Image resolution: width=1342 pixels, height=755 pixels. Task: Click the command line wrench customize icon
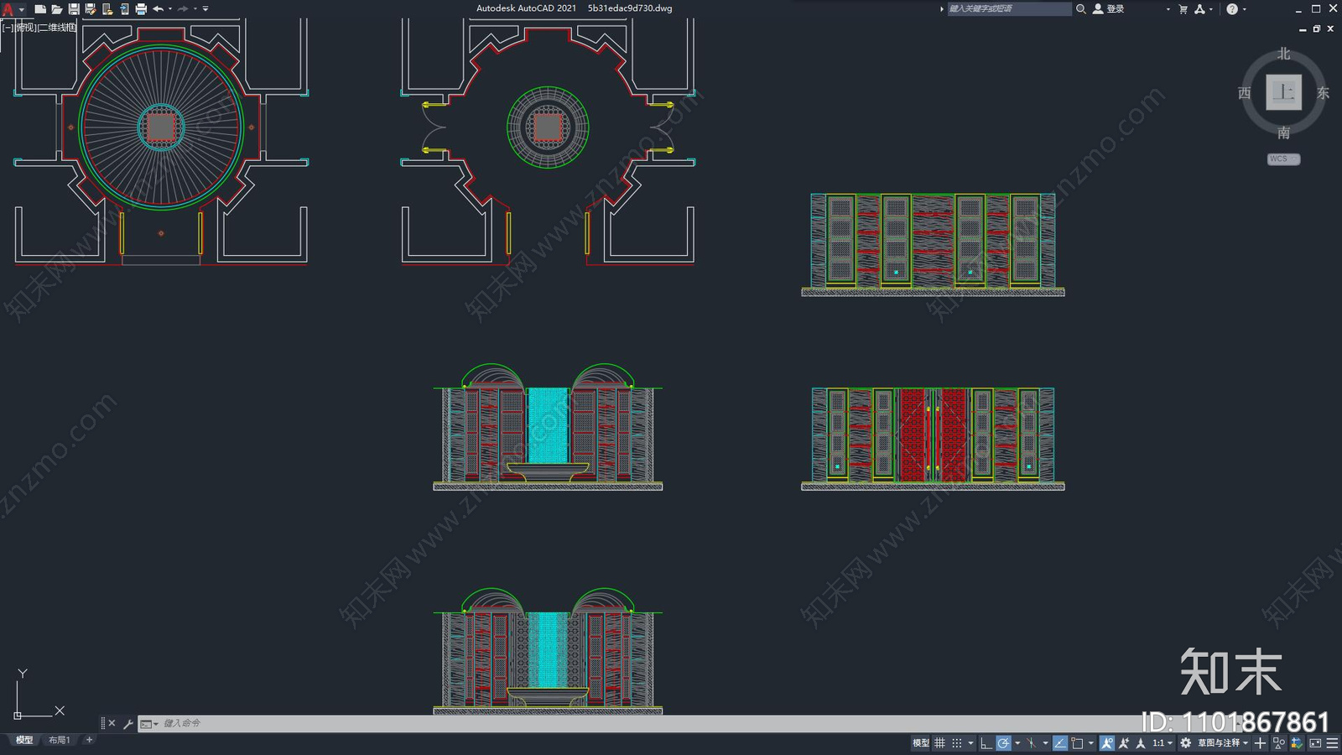pyautogui.click(x=127, y=723)
